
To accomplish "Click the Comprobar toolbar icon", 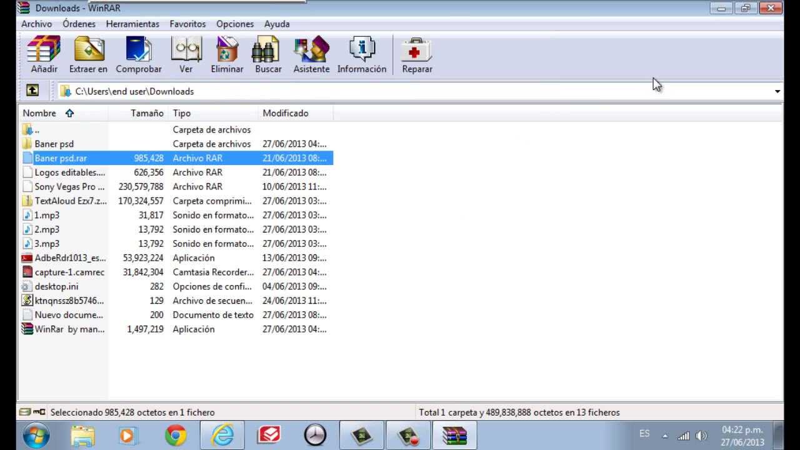I will pos(139,55).
